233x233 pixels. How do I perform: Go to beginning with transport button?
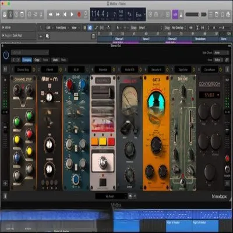65,15
